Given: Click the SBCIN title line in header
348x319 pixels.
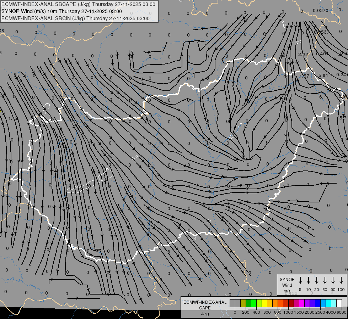Looking at the screenshot, I should coord(75,18).
